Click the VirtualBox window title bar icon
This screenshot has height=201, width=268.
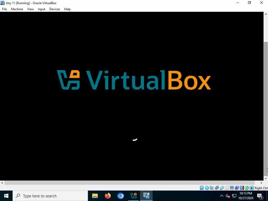(3, 3)
